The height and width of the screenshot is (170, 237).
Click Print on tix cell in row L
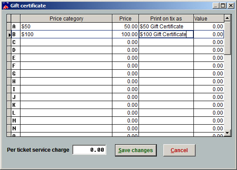click(166, 113)
